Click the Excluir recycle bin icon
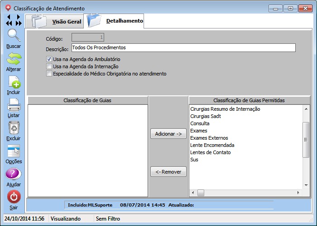Image resolution: width=317 pixels, height=226 pixels. 14,128
